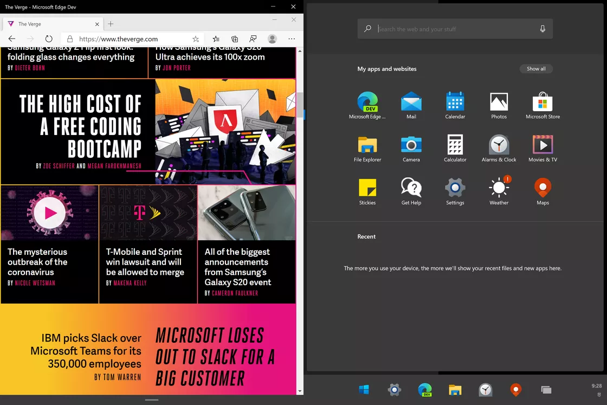Screen dimensions: 607x405
Task: Click the taskbar clock showing 9:28
Action: coord(597,386)
